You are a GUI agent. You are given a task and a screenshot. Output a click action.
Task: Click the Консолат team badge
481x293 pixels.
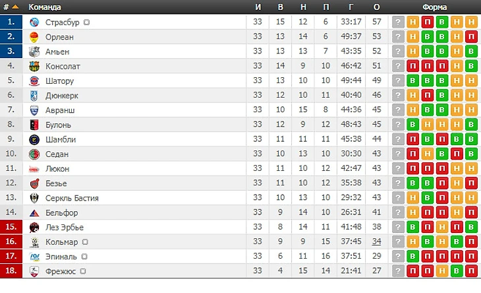click(34, 66)
